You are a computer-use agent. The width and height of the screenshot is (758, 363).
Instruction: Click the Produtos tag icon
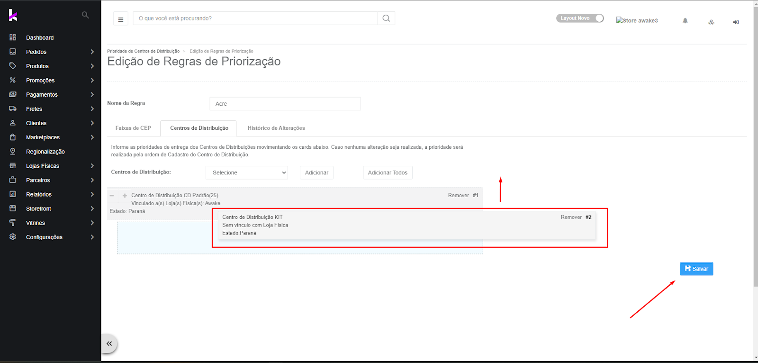point(13,66)
